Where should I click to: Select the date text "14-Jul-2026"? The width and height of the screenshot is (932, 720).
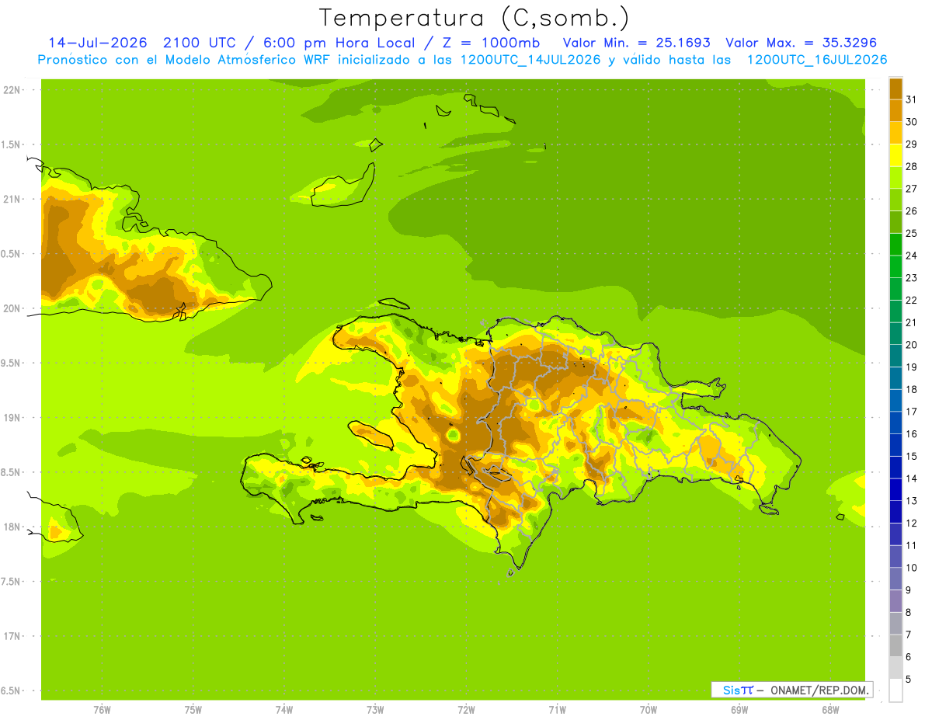click(97, 43)
